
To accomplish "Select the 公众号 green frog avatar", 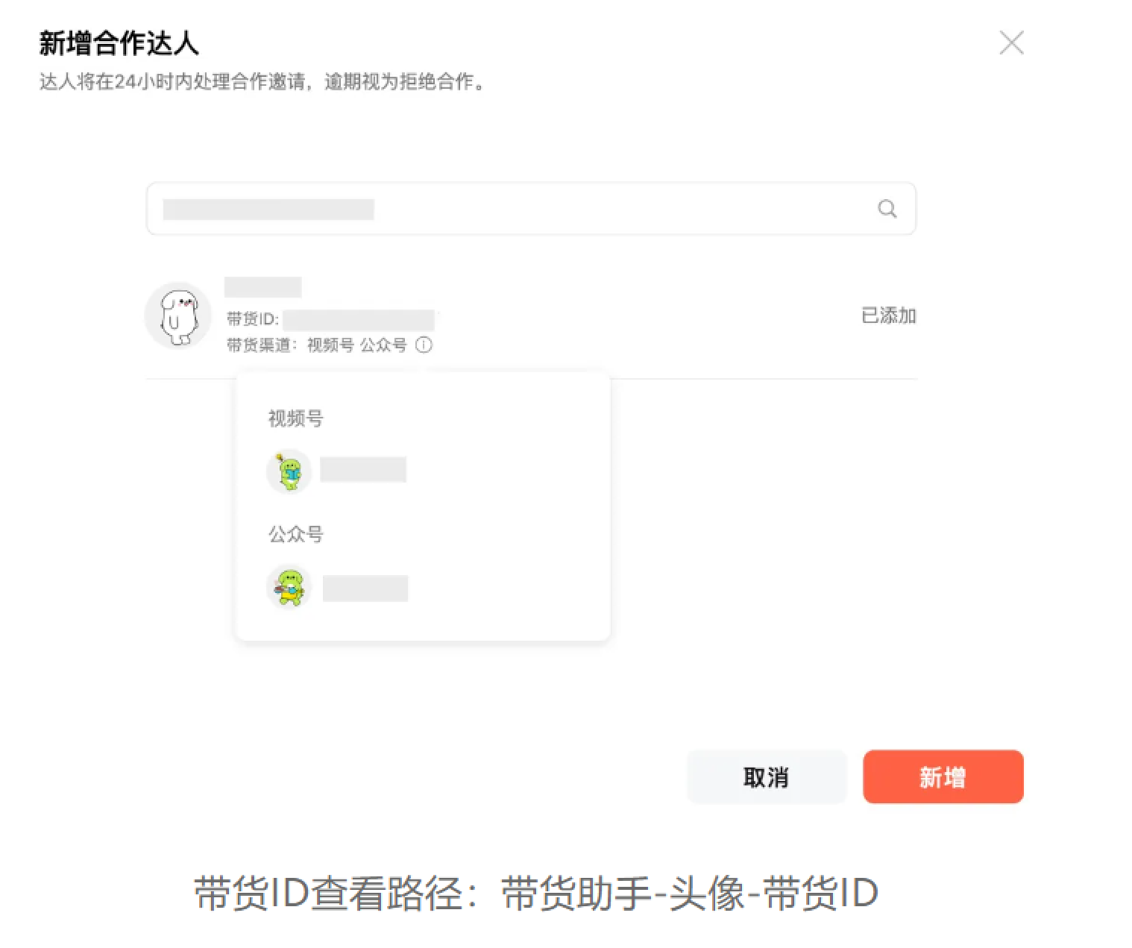I will [x=289, y=587].
